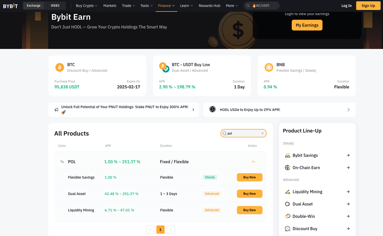Click the Log In link
Image resolution: width=383 pixels, height=236 pixels.
pyautogui.click(x=347, y=6)
